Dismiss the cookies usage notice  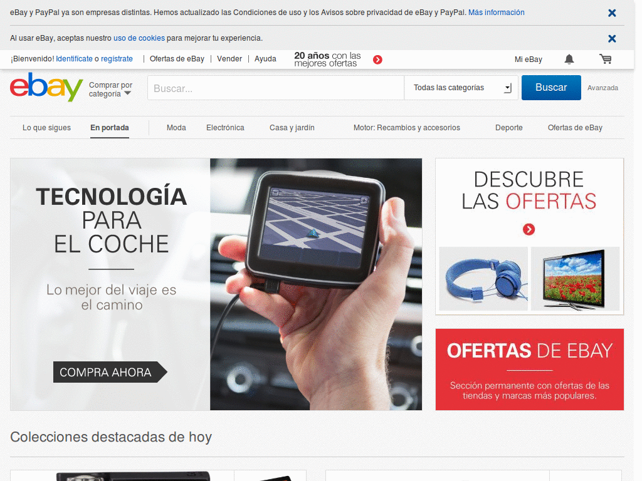612,38
